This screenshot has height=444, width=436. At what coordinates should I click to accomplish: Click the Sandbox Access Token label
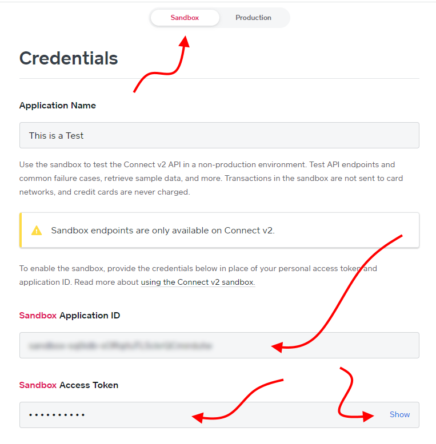69,385
